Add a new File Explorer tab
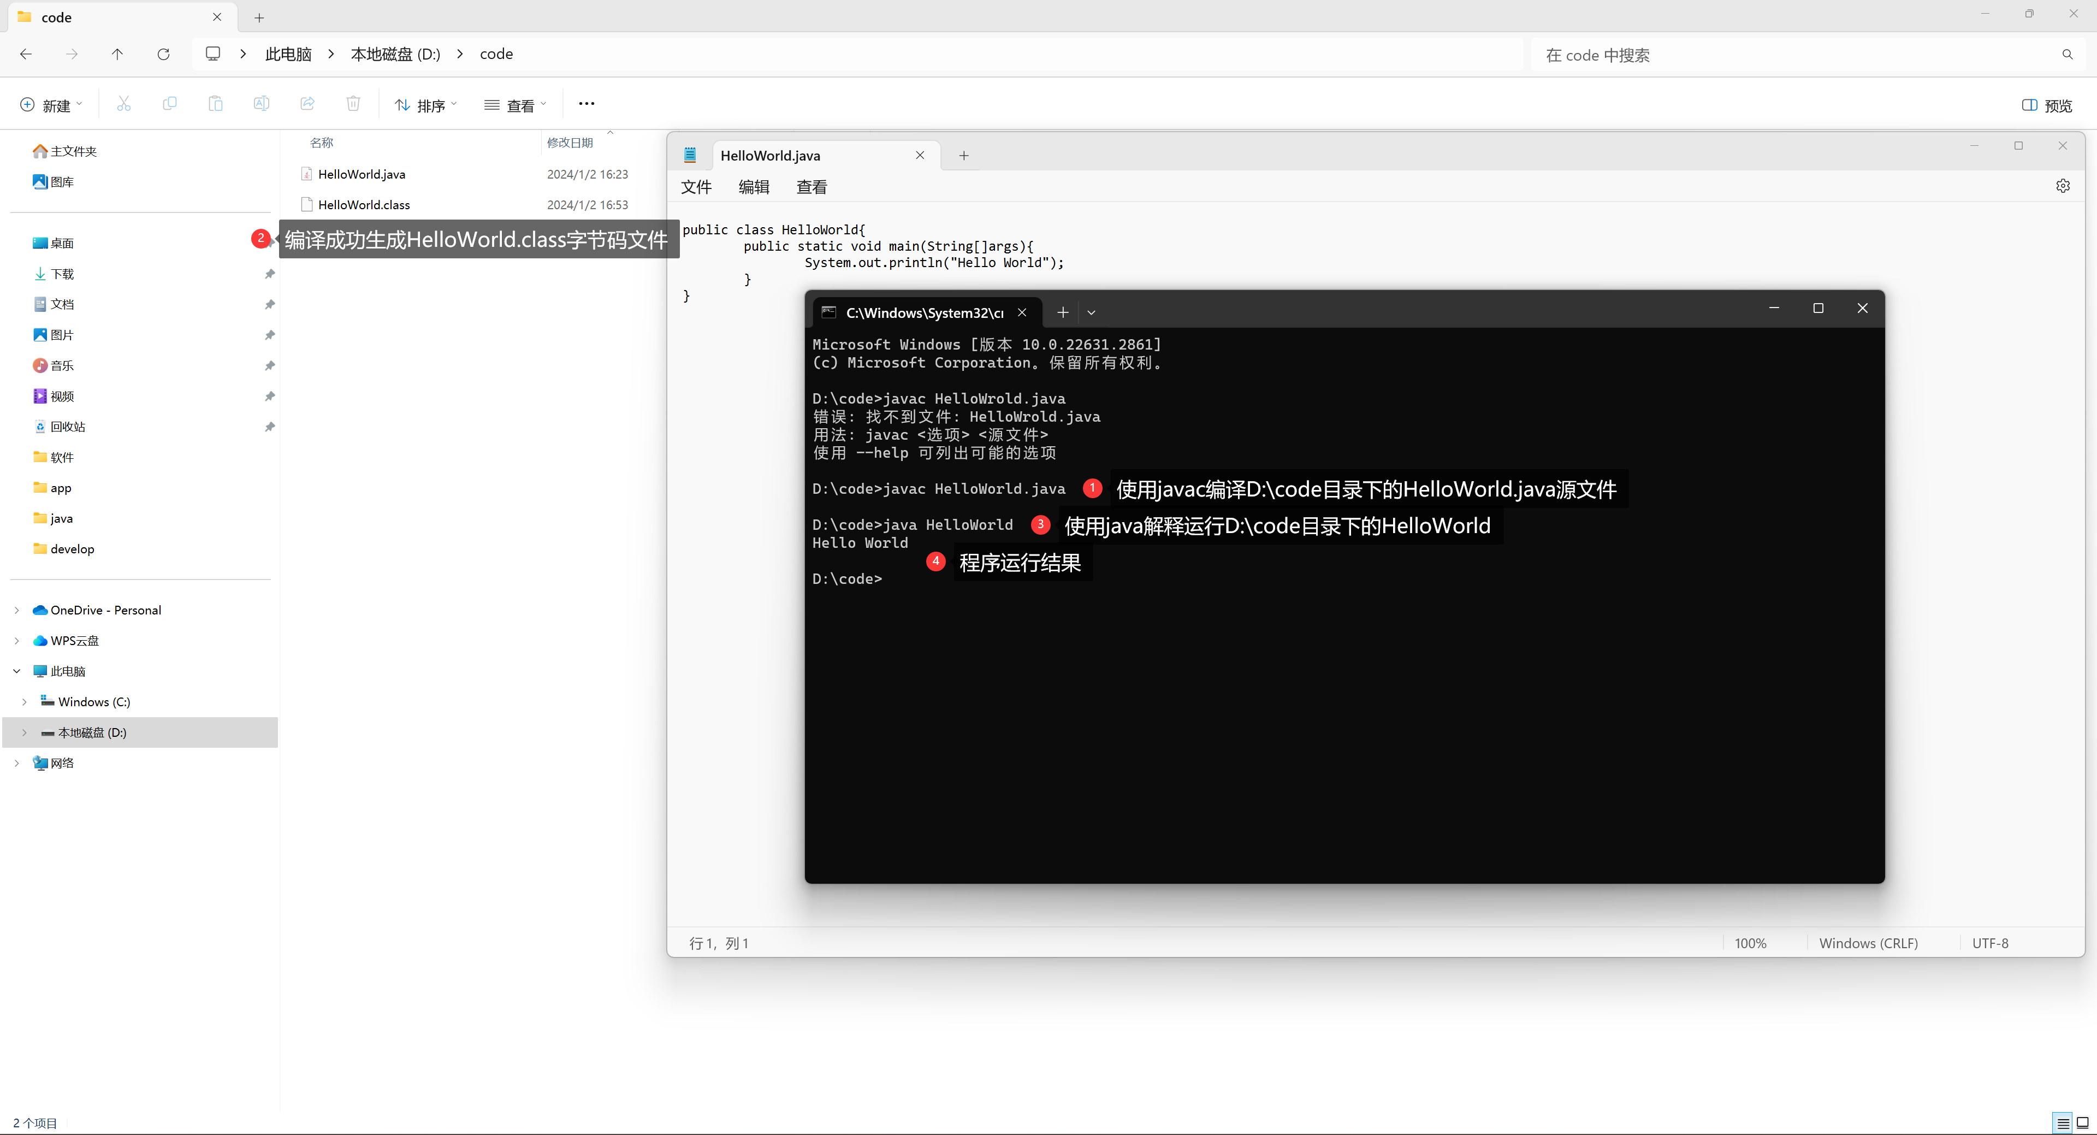Viewport: 2097px width, 1135px height. pos(259,17)
